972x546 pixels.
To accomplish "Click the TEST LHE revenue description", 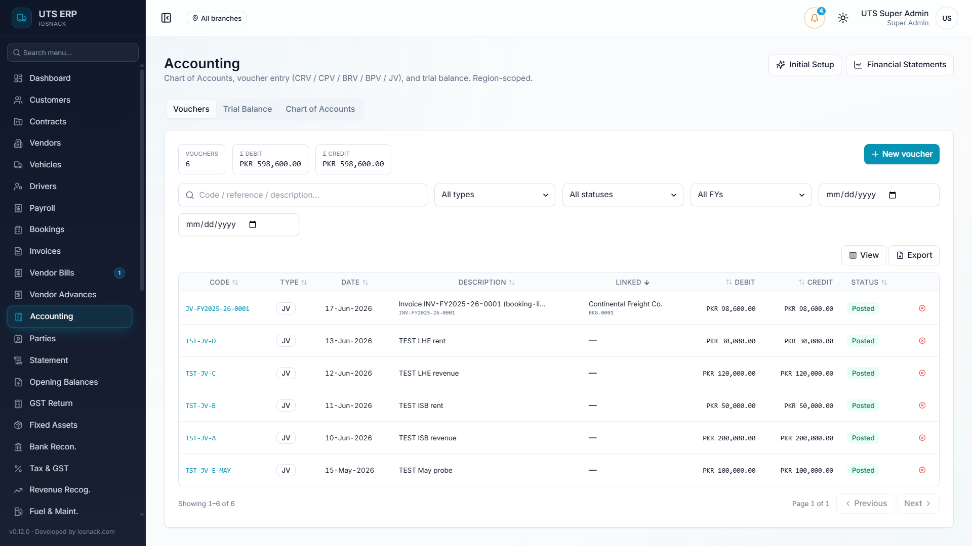I will (429, 373).
